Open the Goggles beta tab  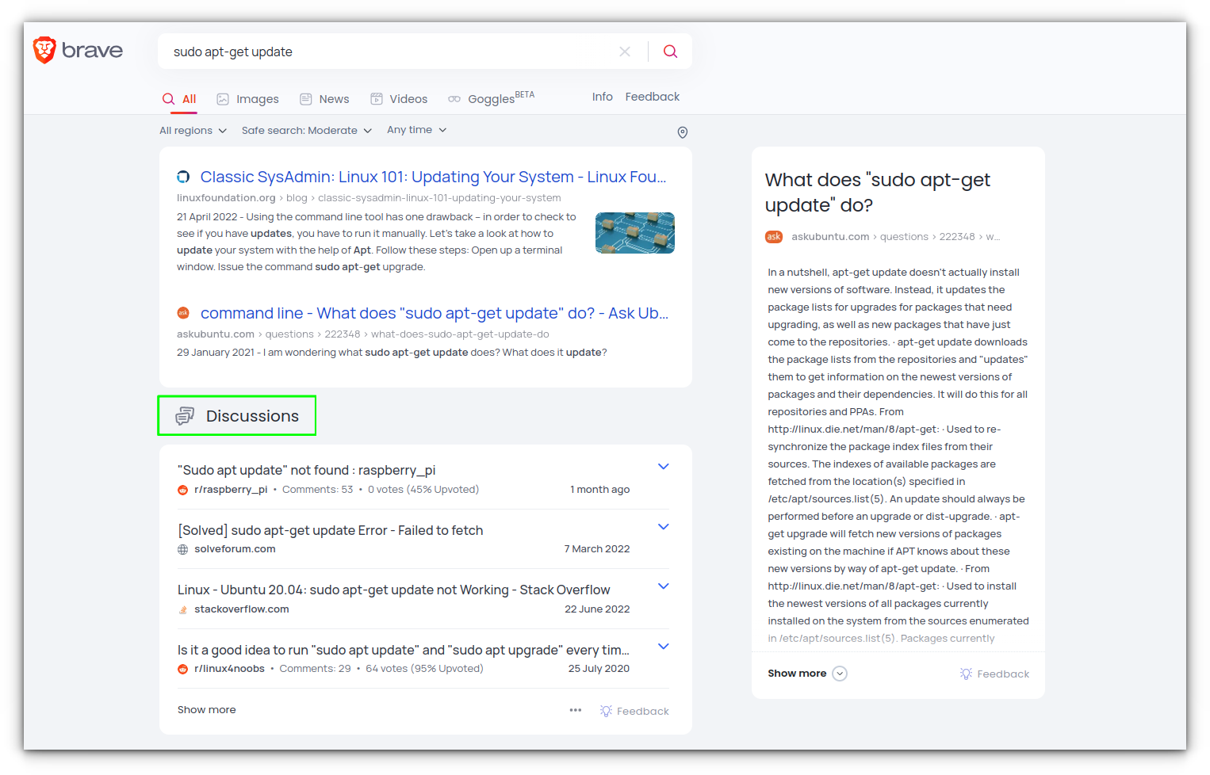[x=491, y=98]
